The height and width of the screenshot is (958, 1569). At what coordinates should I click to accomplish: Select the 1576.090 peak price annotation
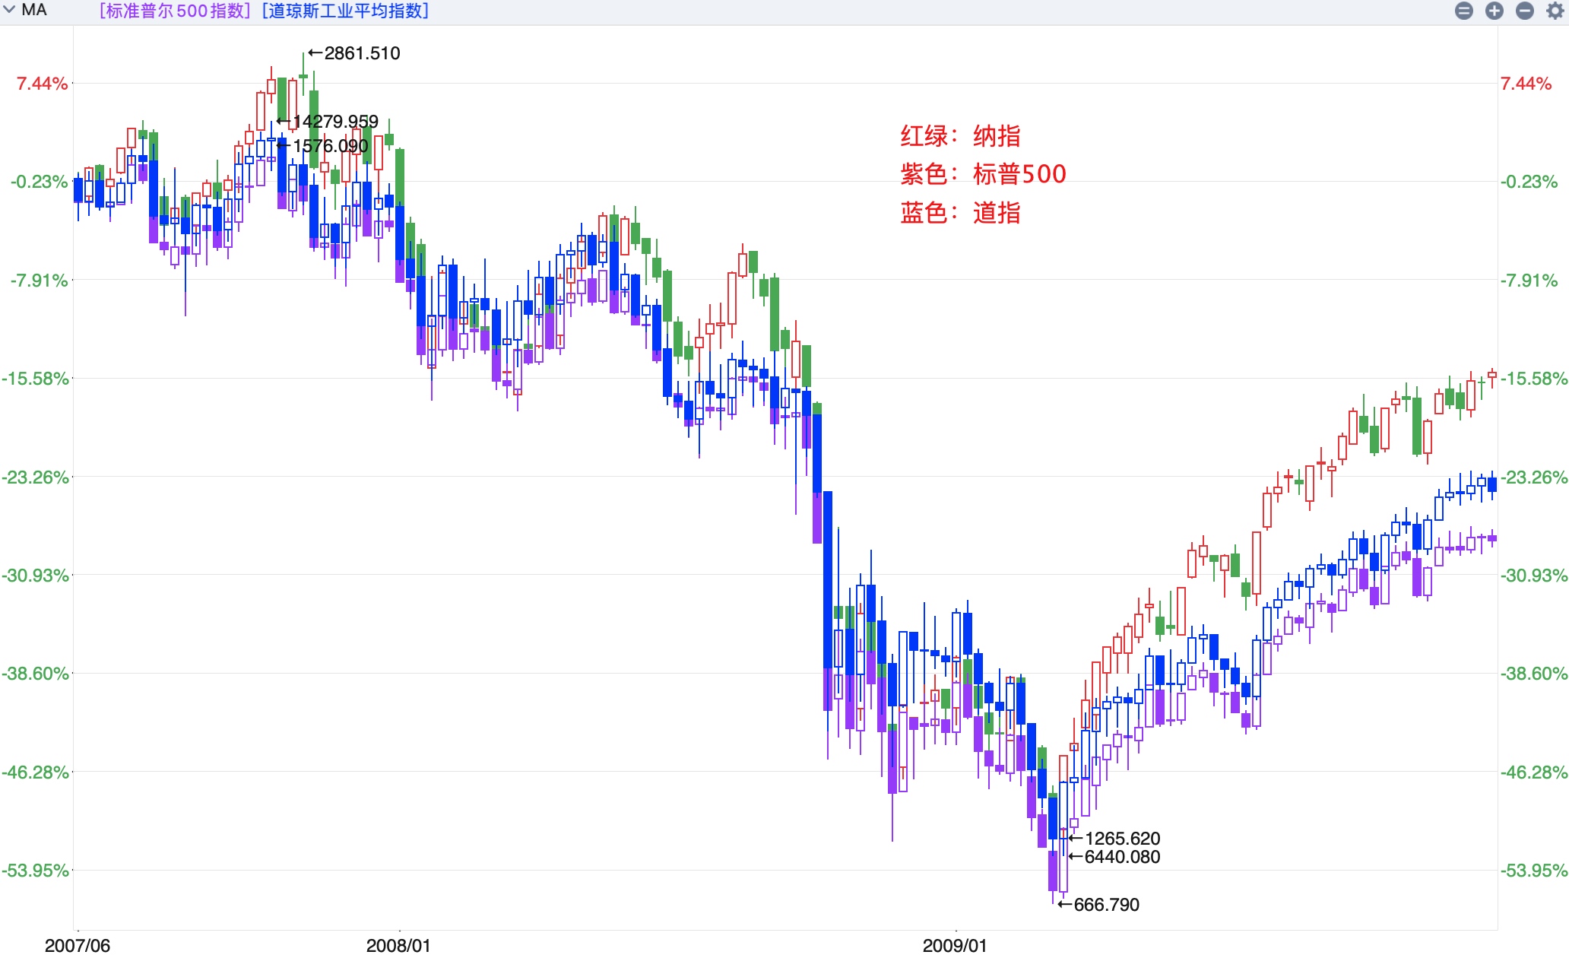(330, 146)
